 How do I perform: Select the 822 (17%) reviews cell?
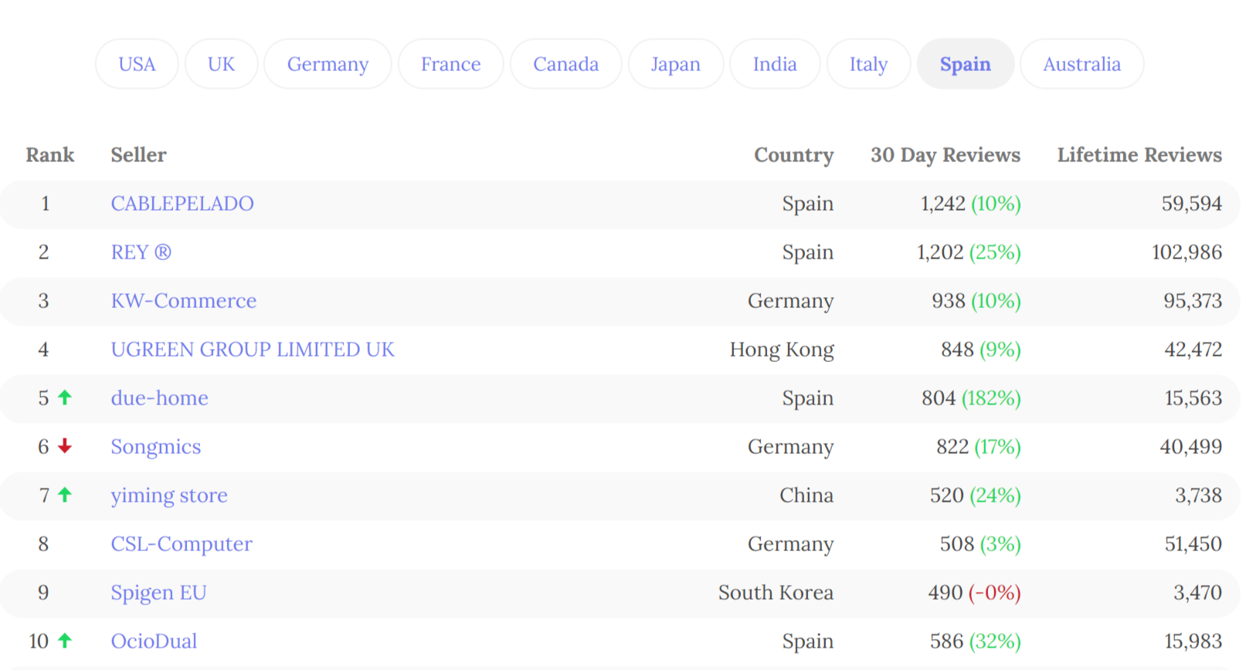coord(979,447)
